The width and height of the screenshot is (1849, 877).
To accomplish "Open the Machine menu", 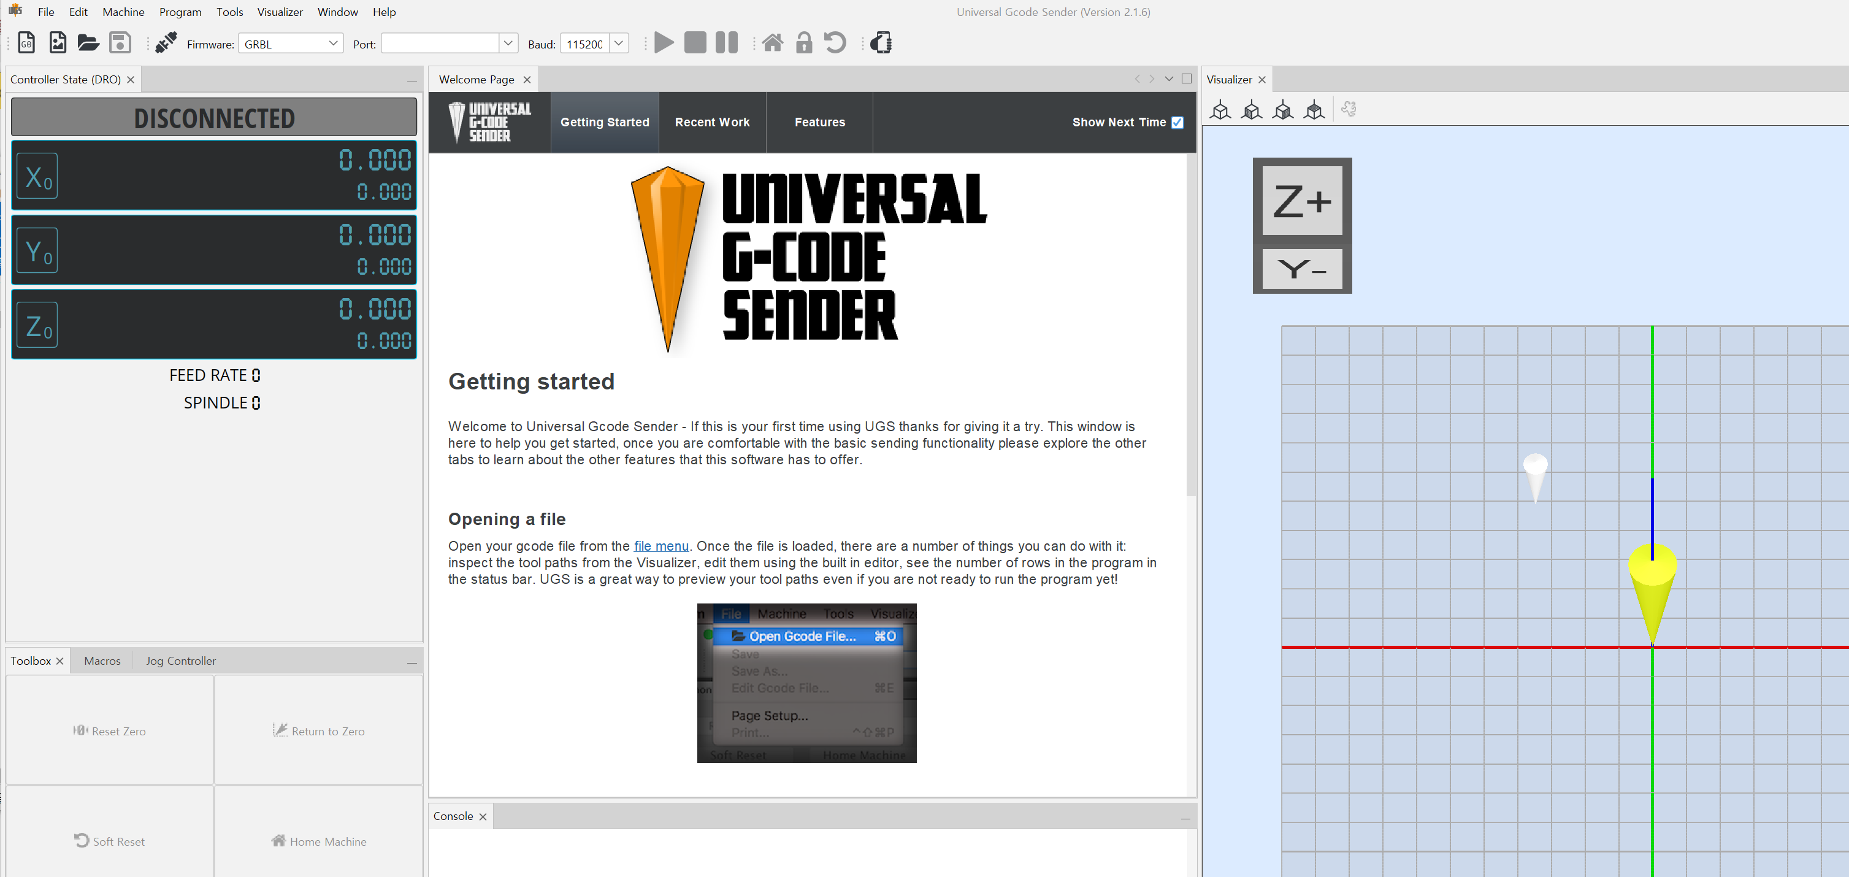I will (x=123, y=12).
